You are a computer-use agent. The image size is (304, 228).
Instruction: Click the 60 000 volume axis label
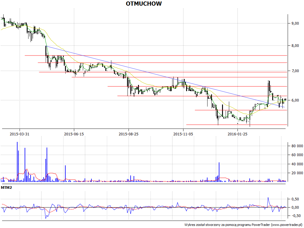tap(297, 155)
